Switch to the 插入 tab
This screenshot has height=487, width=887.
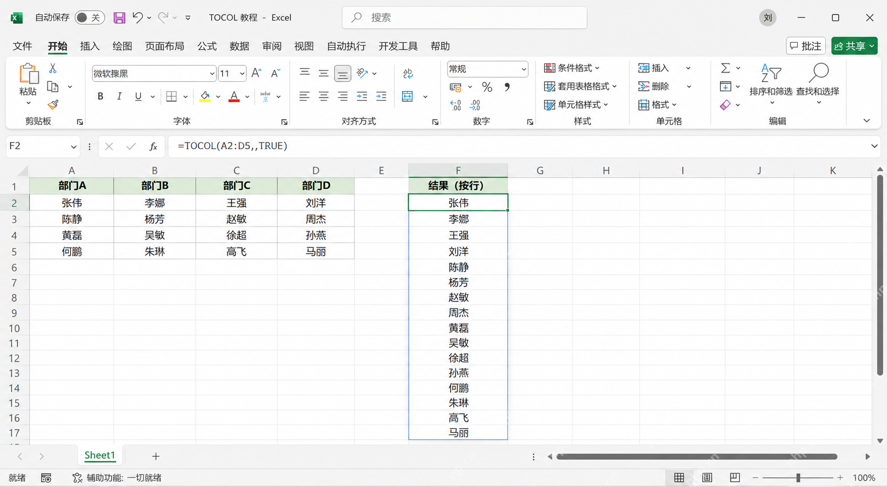click(90, 46)
